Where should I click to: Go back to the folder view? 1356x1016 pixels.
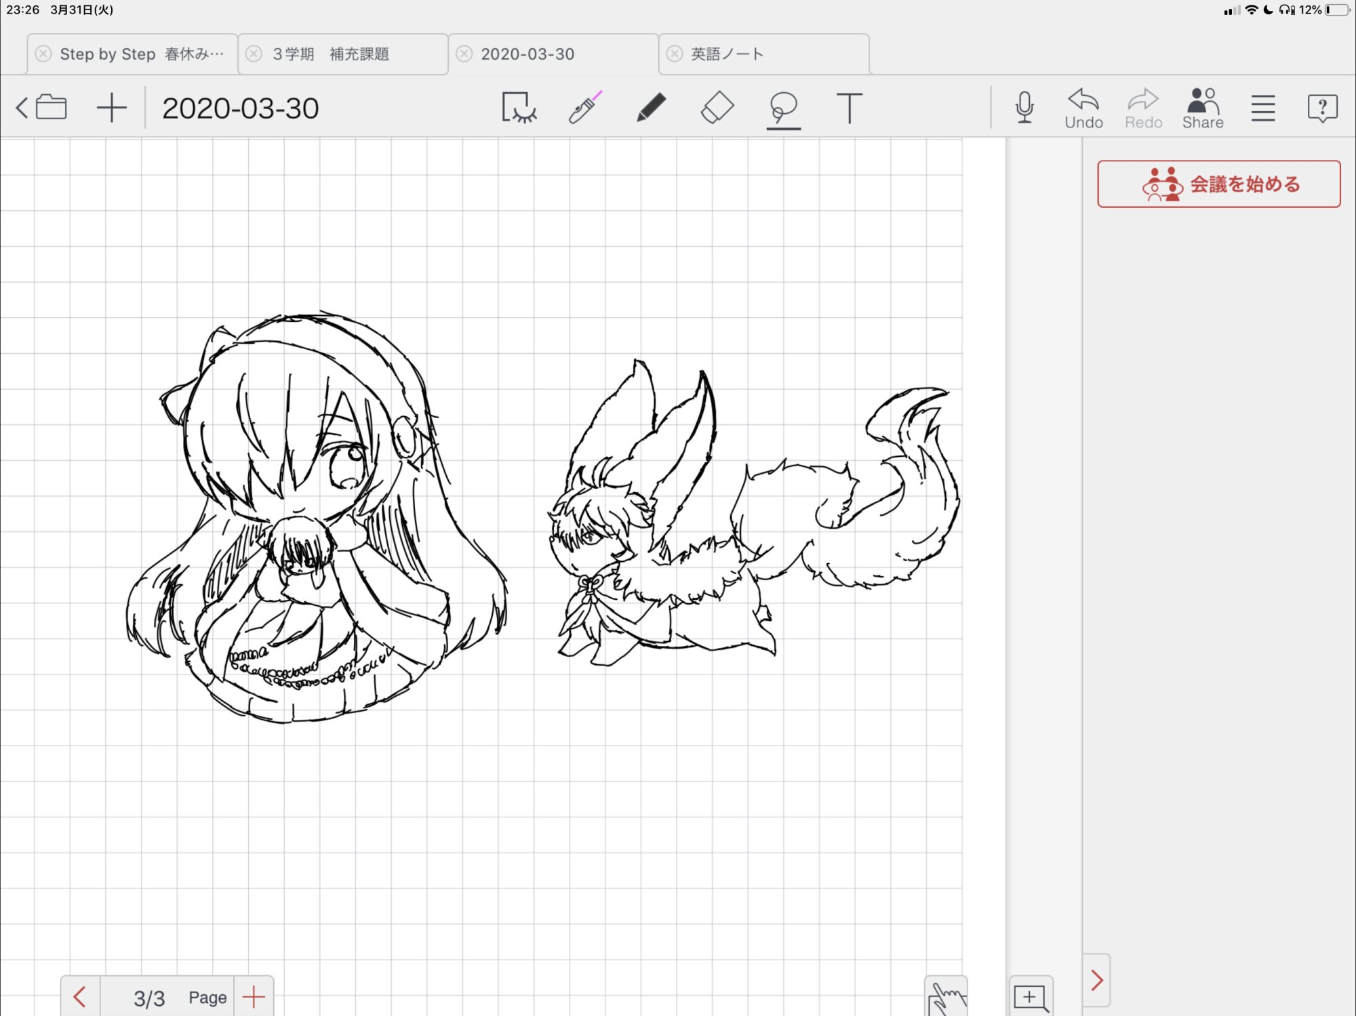tap(42, 108)
